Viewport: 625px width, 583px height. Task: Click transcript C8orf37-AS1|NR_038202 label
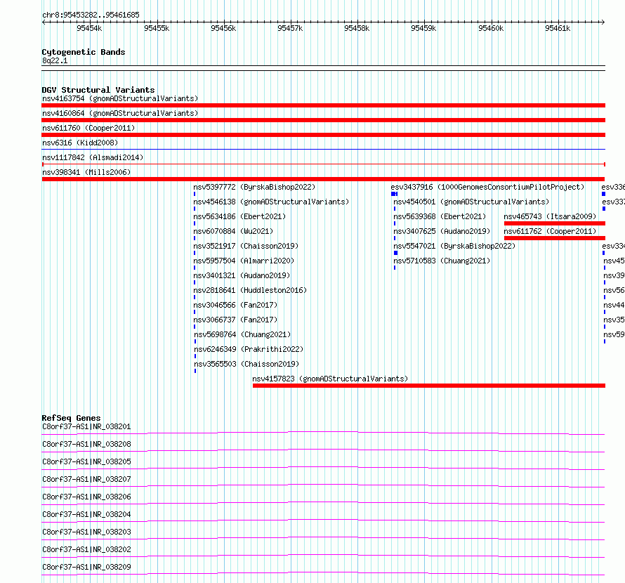tap(86, 549)
